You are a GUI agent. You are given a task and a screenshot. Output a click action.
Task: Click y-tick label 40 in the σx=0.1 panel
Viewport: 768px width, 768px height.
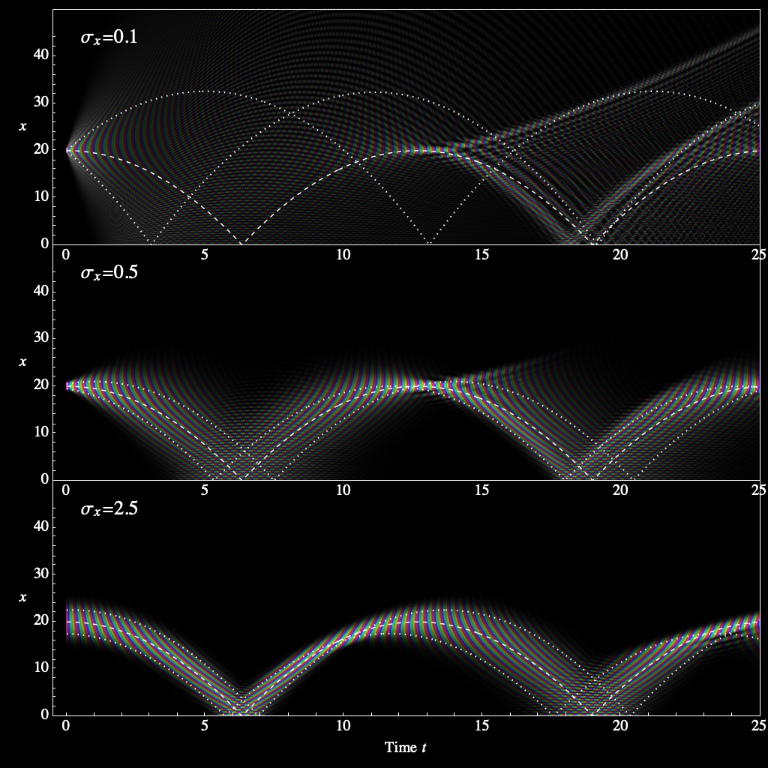pos(41,55)
